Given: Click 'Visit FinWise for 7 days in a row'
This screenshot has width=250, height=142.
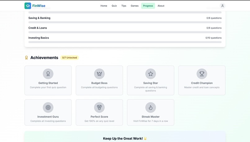Looking at the screenshot, I should point(150,121).
